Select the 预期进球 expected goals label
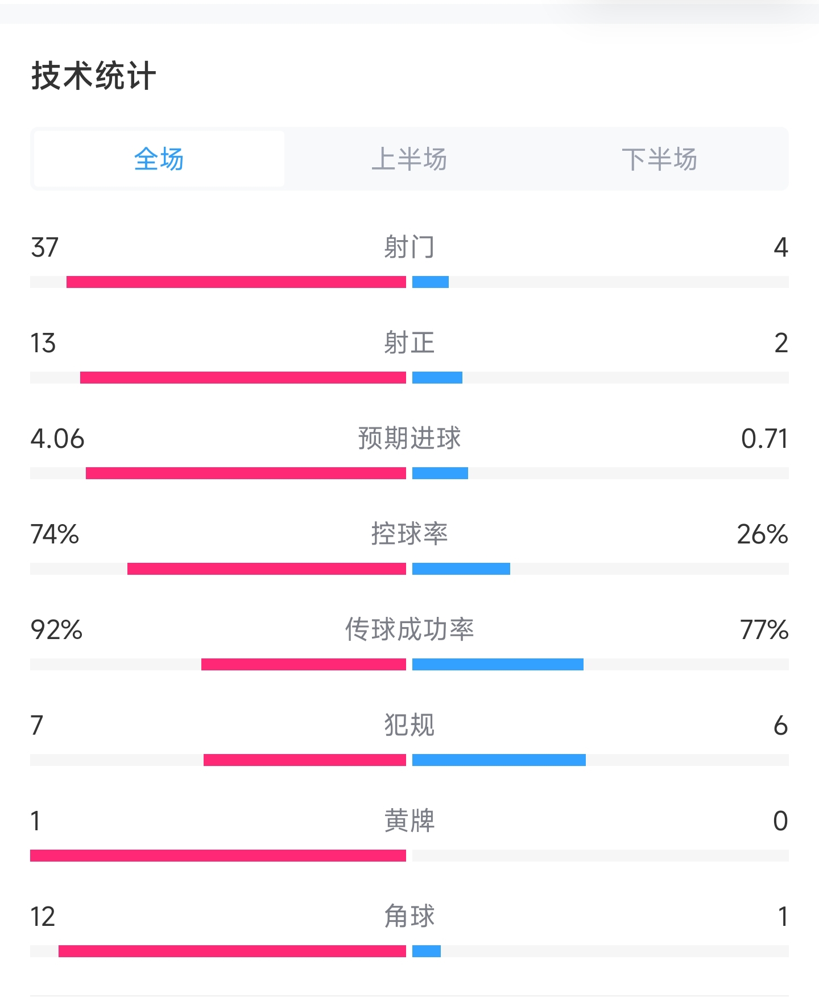 (409, 439)
